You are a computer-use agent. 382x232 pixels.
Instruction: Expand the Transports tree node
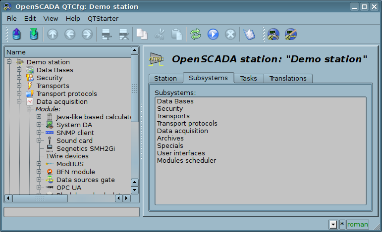pos(19,86)
